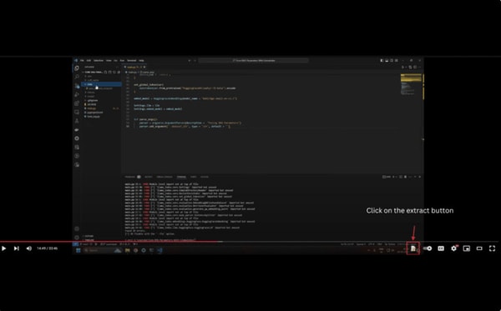Toggle primary side bar layout button
The image size is (501, 311).
382,60
